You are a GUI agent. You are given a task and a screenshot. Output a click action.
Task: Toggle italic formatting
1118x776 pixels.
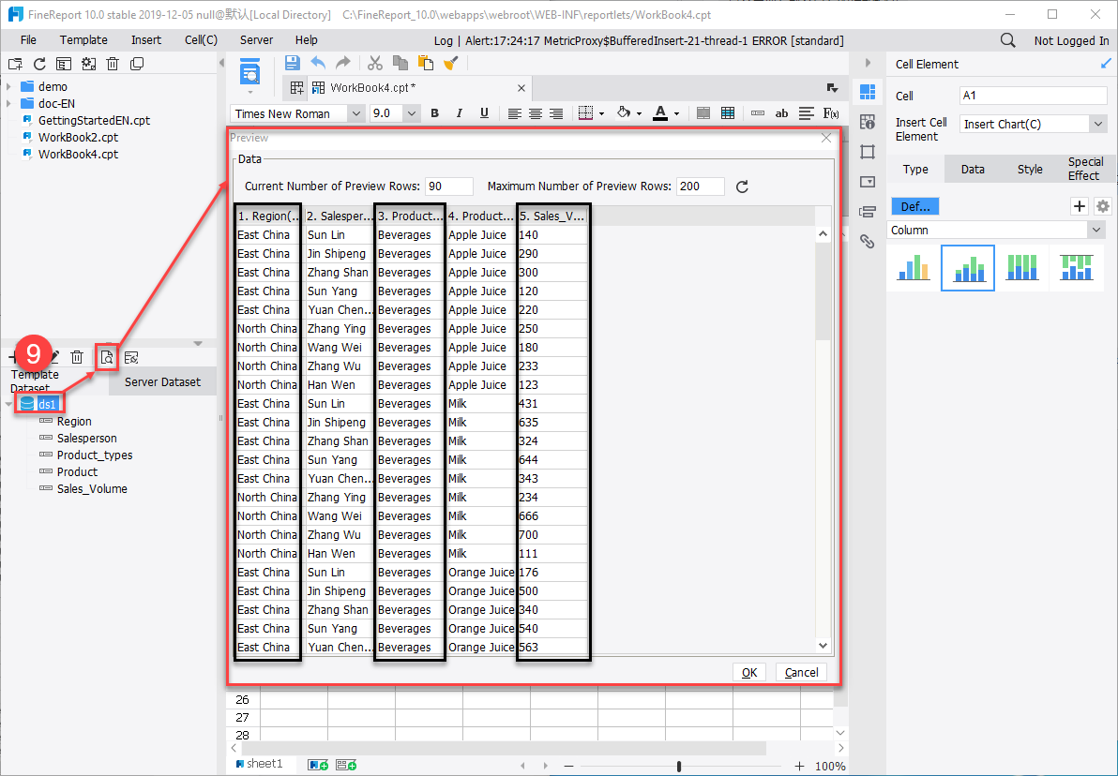point(460,113)
